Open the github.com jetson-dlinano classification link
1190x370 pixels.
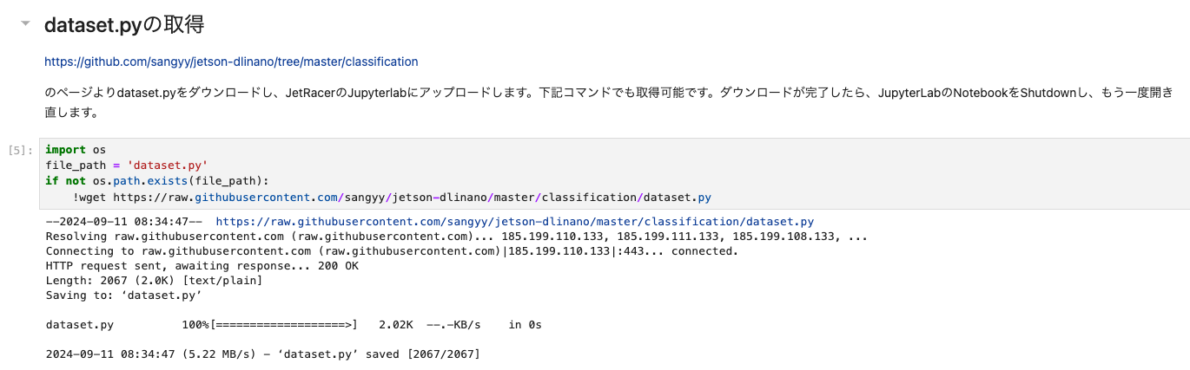point(231,62)
